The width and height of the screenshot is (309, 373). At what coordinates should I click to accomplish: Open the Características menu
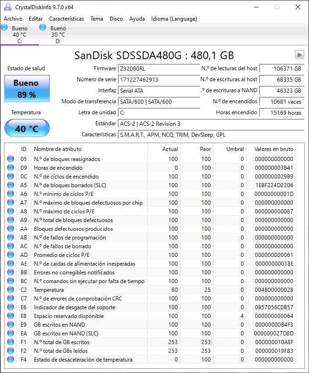tap(66, 19)
